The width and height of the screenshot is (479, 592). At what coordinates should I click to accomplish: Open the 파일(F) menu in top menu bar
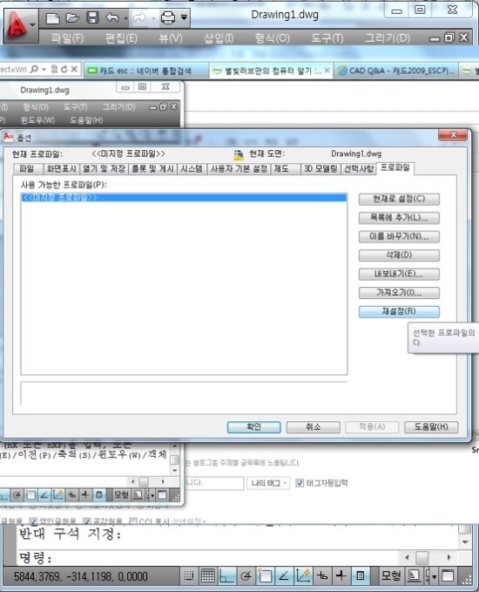(67, 38)
